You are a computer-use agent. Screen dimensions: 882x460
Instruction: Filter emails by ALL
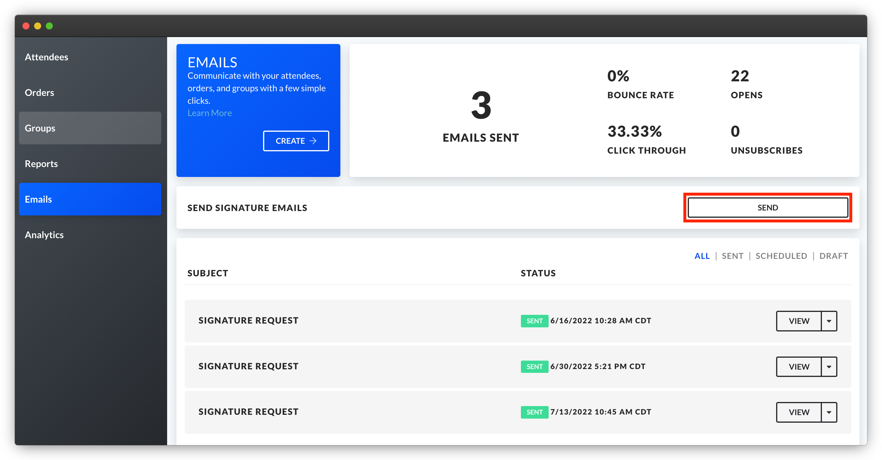coord(702,256)
